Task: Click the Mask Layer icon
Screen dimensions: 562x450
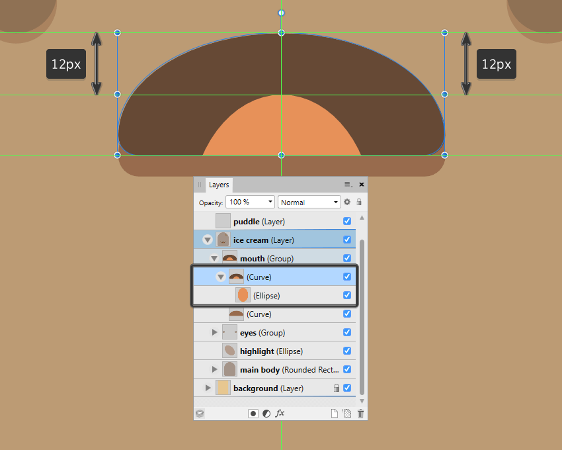Action: click(x=253, y=414)
